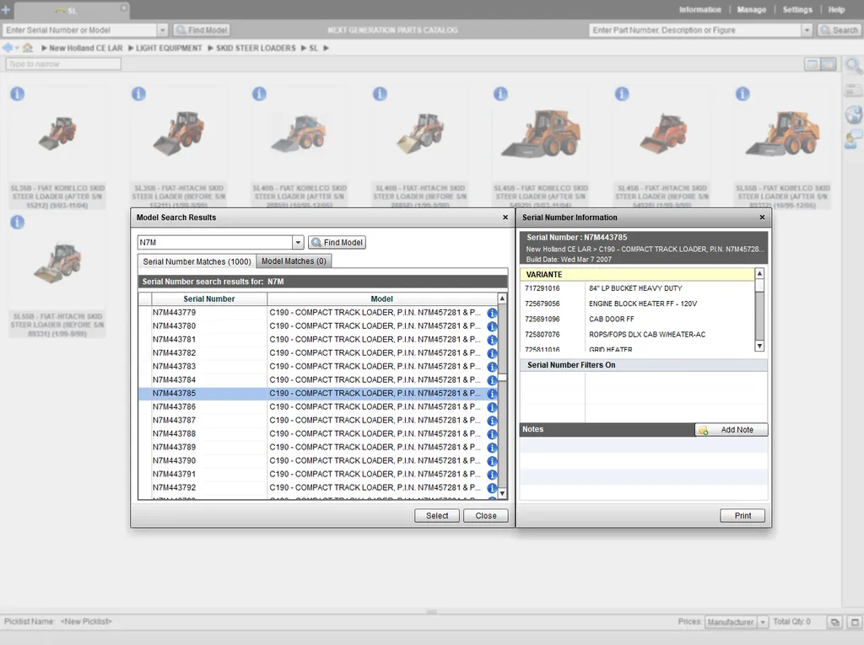Open the Settings menu
Screen dimensions: 864x645
pos(796,10)
